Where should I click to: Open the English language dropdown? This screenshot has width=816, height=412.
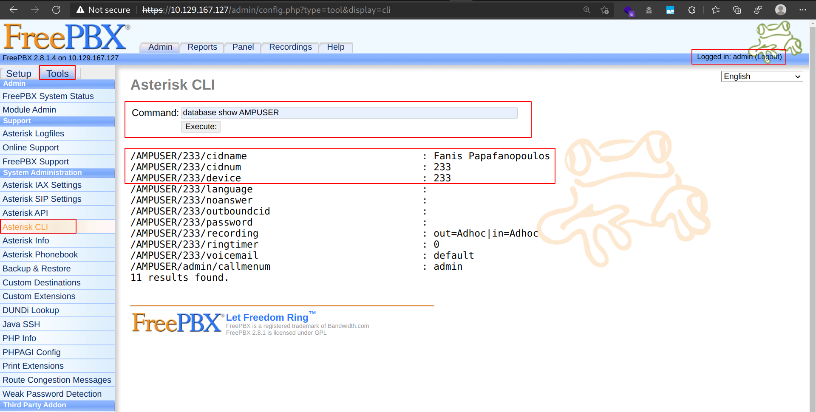pos(761,76)
